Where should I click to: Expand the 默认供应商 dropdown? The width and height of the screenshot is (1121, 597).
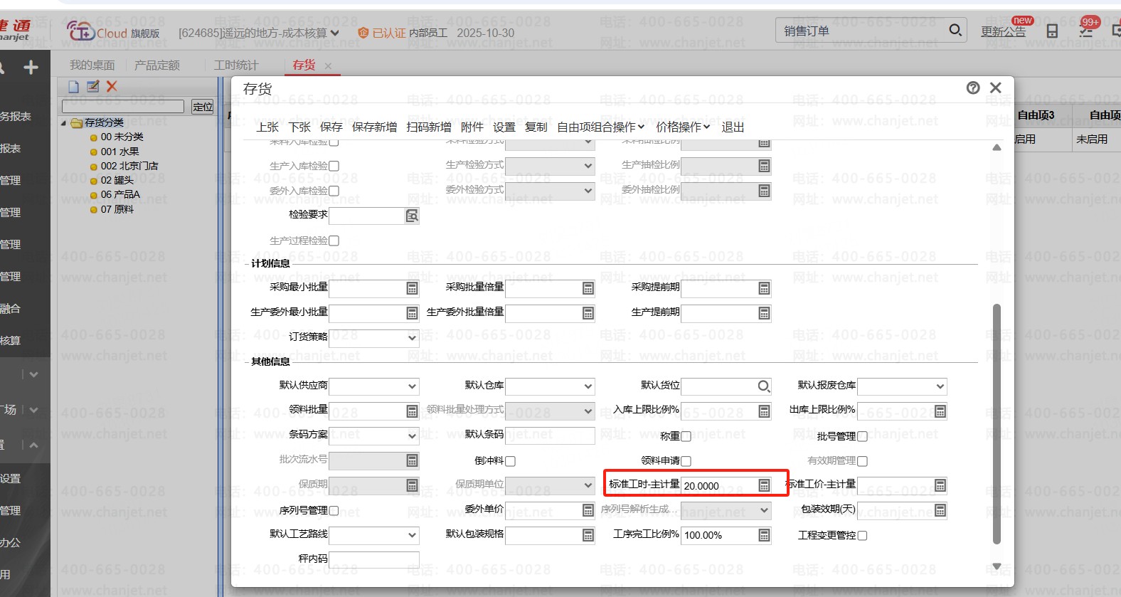[x=412, y=386]
